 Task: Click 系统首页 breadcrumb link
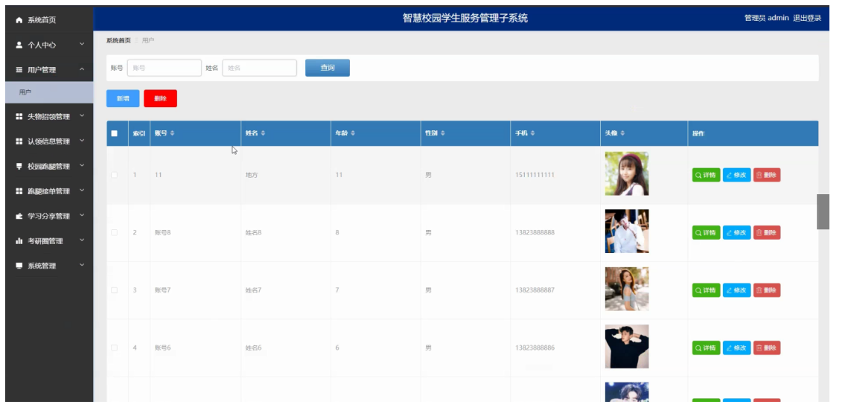tap(118, 41)
